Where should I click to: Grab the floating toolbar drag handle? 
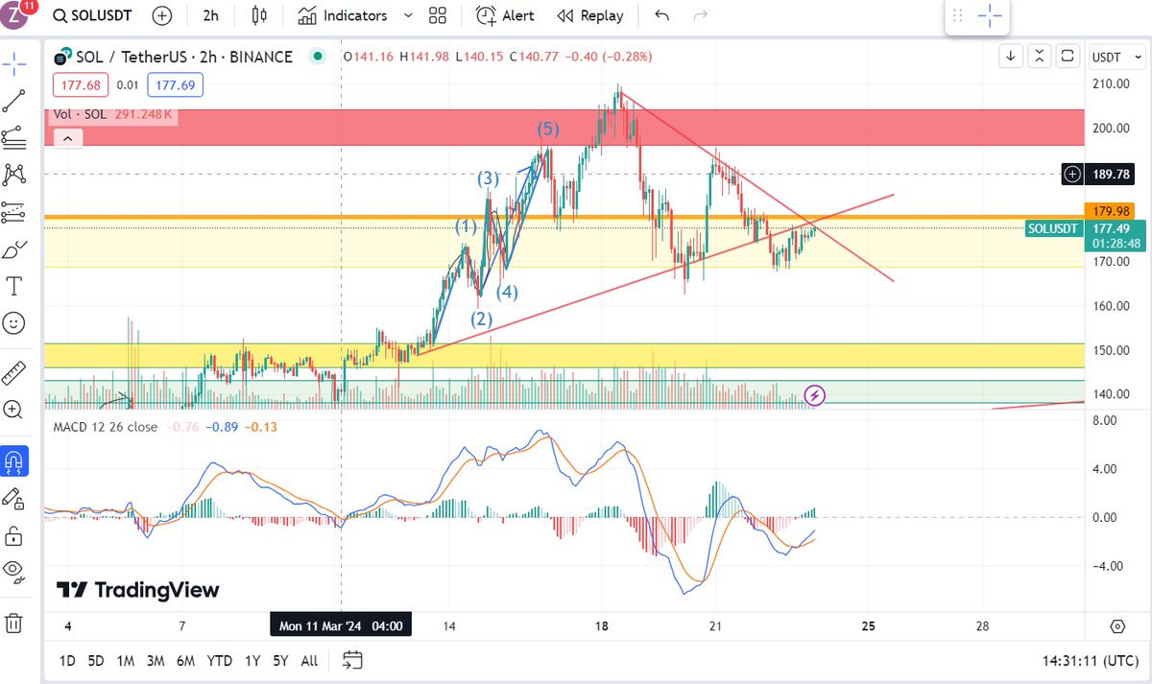[957, 15]
